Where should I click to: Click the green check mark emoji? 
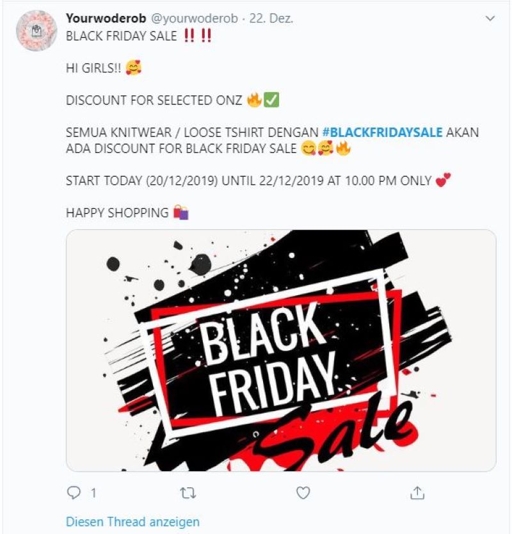[x=271, y=100]
